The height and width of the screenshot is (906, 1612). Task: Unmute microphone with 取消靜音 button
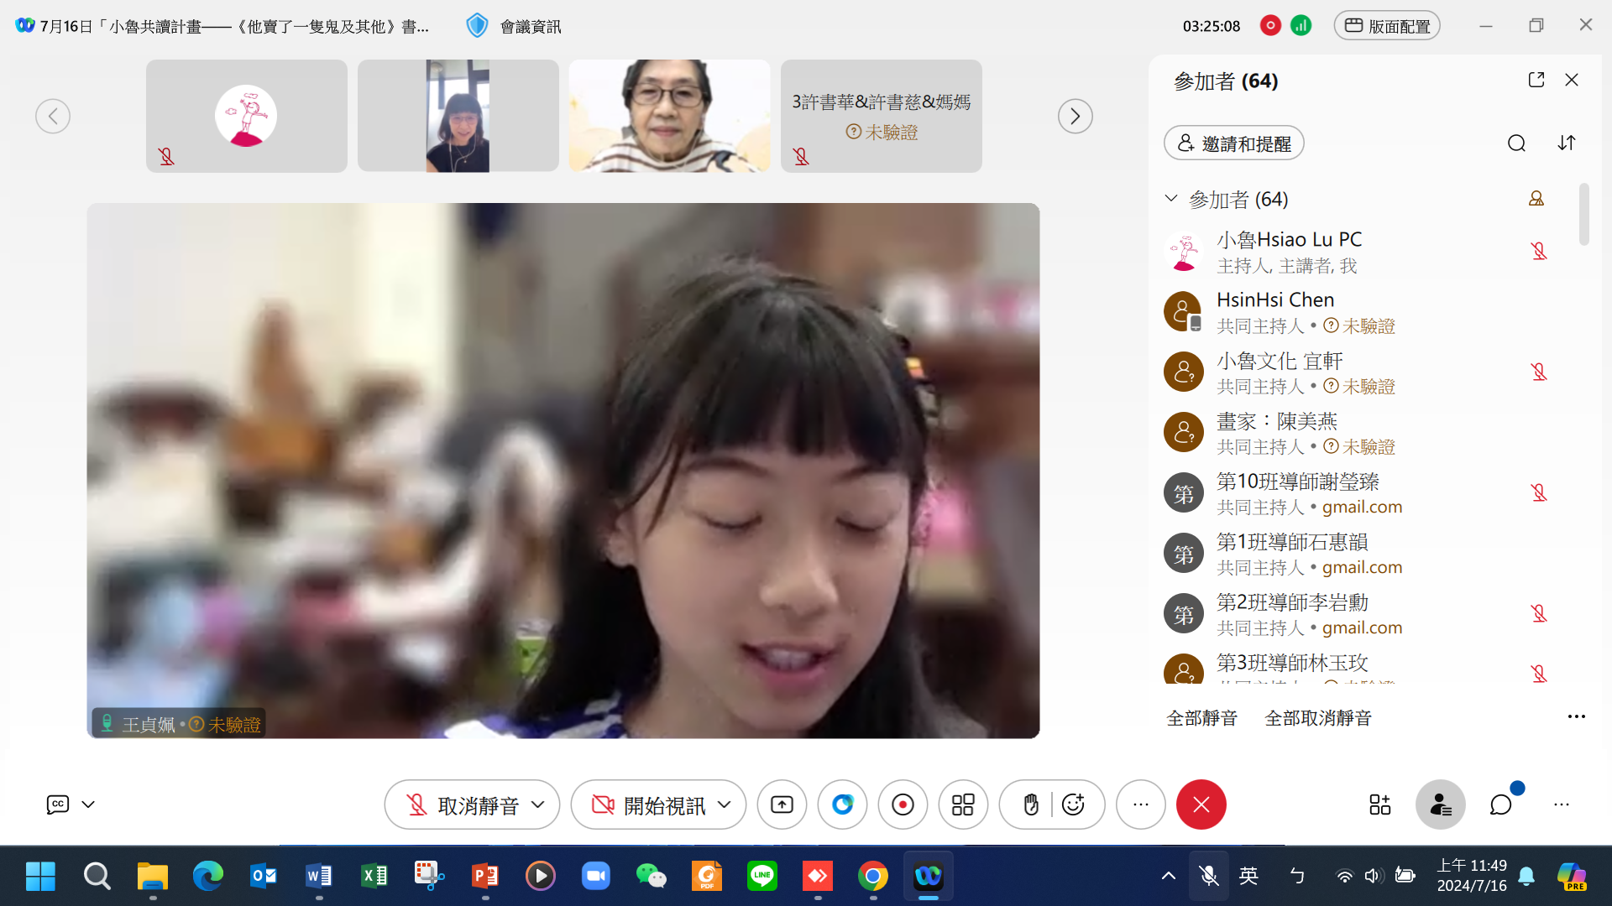pyautogui.click(x=462, y=805)
